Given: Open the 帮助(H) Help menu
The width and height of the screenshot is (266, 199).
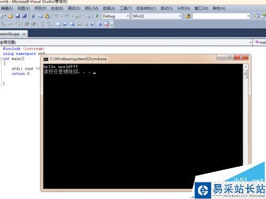Looking at the screenshot, I should pos(219,9).
